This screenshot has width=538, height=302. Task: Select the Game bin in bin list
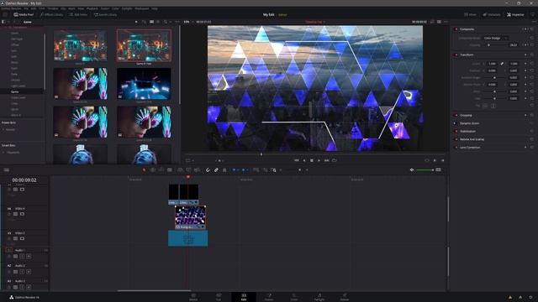coord(15,91)
